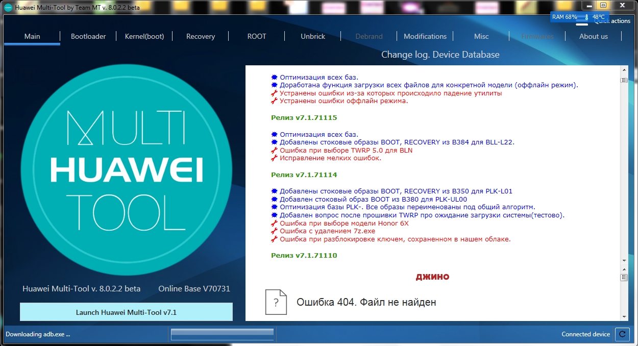Click line 'Ошибка при выборе модели Honor 6X'

(x=340, y=223)
